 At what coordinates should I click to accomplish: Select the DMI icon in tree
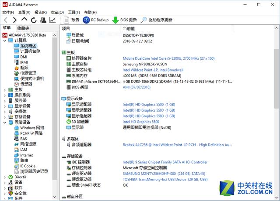[x=17, y=57]
